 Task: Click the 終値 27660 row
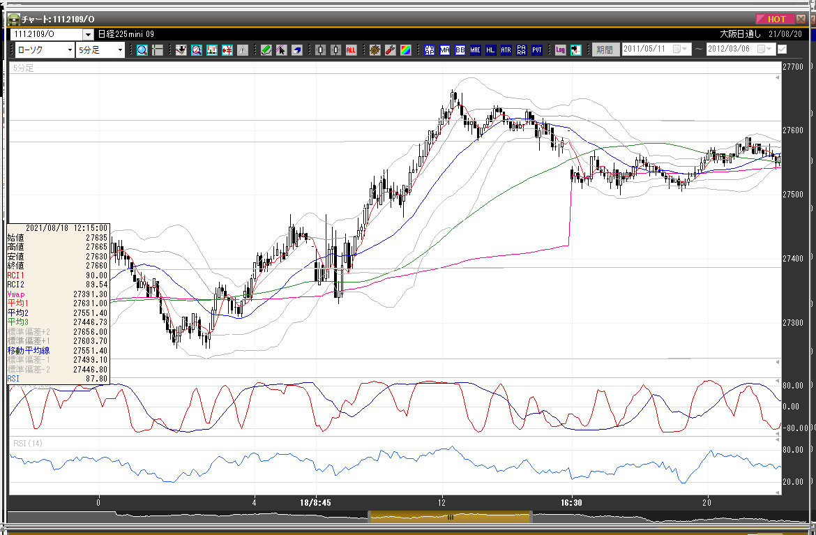tap(58, 266)
